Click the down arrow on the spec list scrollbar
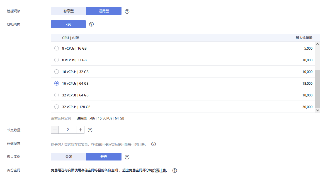 coord(317,110)
